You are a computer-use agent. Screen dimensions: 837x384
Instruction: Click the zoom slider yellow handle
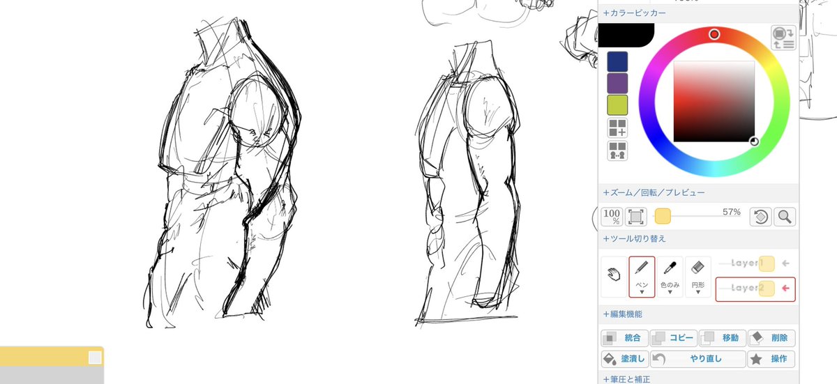(x=663, y=217)
